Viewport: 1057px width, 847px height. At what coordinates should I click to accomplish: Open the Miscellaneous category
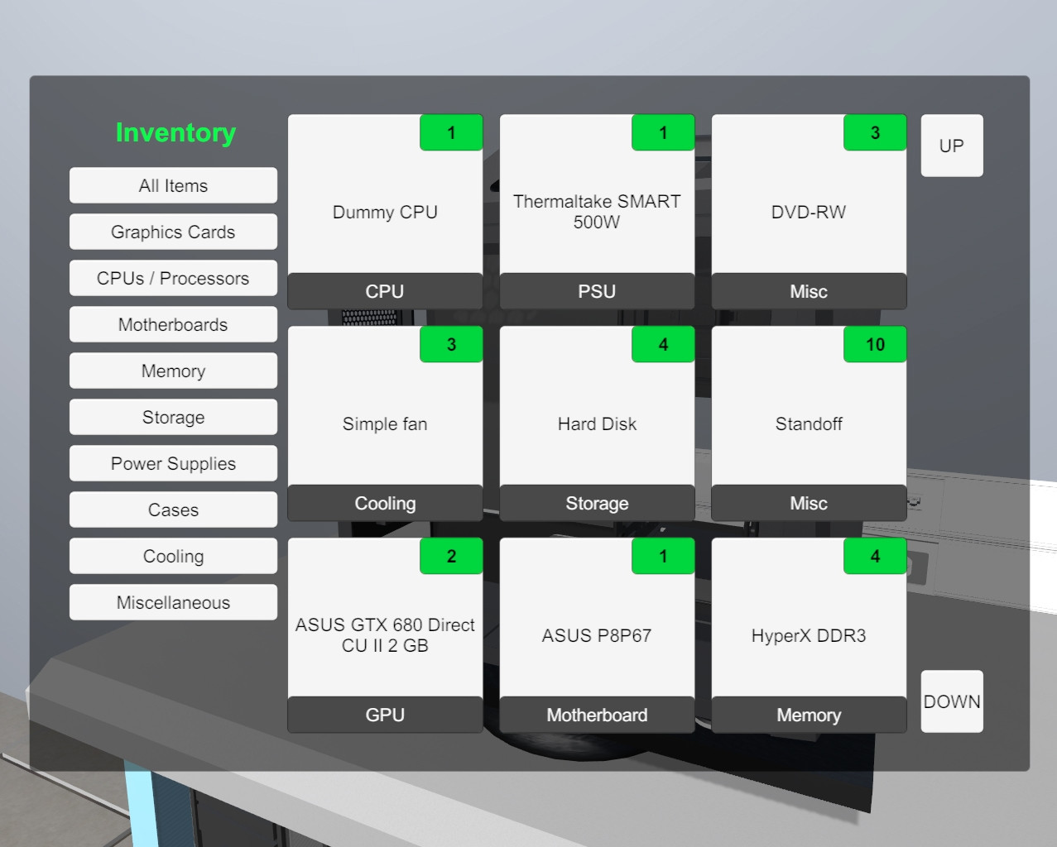pos(173,603)
